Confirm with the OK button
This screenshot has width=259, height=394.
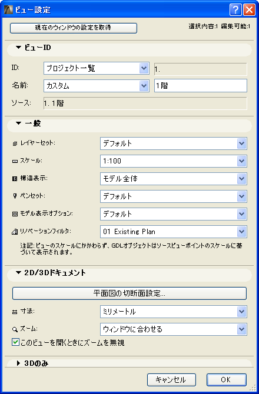point(227,379)
